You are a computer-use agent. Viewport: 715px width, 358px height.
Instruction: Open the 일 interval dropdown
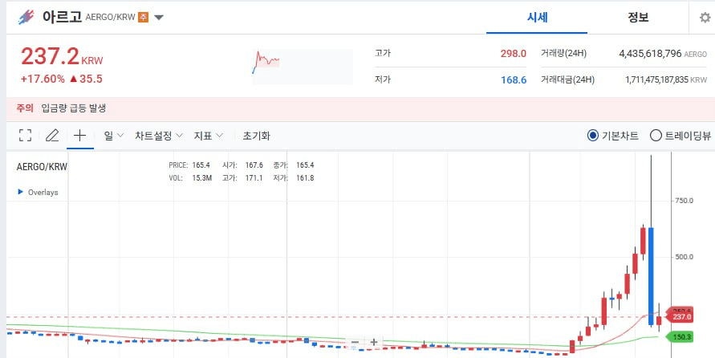(x=113, y=136)
